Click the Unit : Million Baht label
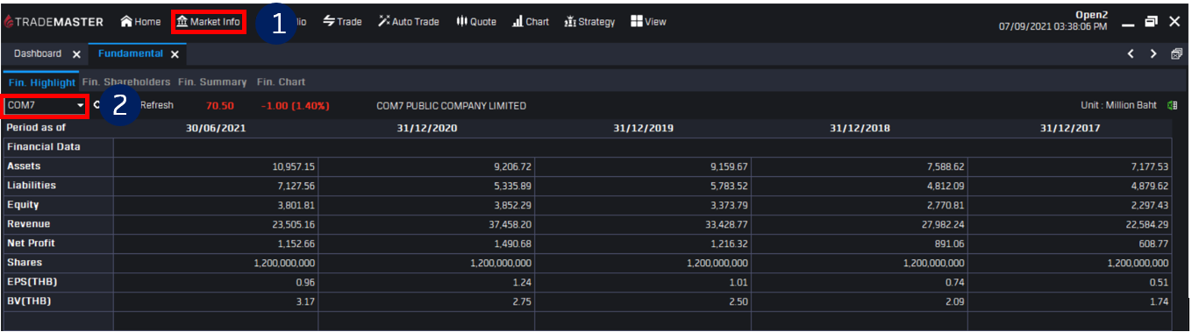This screenshot has height=332, width=1192. click(1118, 106)
